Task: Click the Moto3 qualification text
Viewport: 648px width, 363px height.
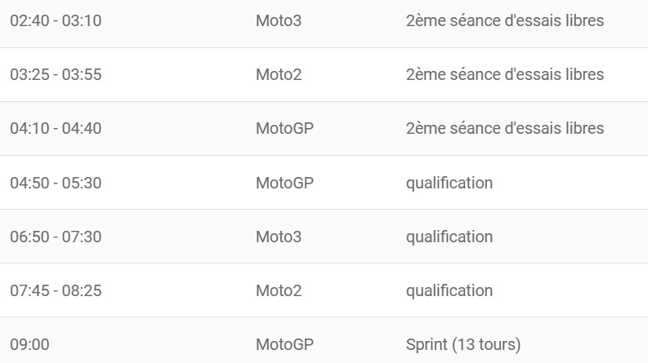Action: click(449, 237)
